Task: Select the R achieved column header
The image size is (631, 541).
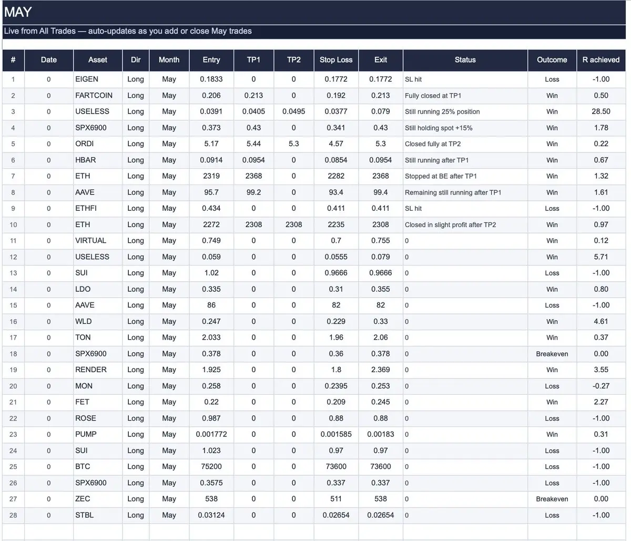Action: [601, 60]
